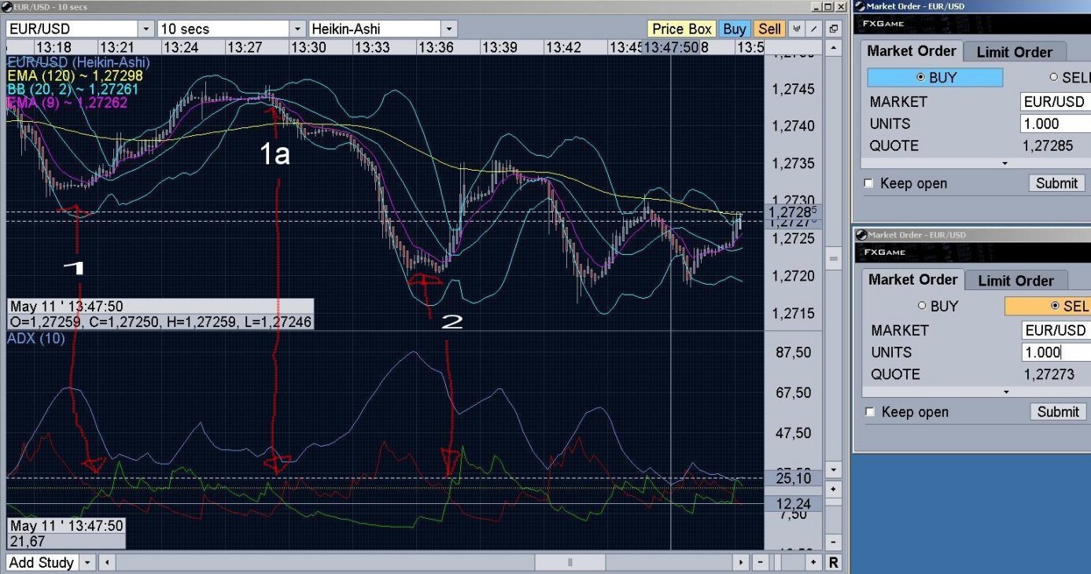Image resolution: width=1091 pixels, height=574 pixels.
Task: Click the horizontal zoom-in plus button
Action: 814,562
